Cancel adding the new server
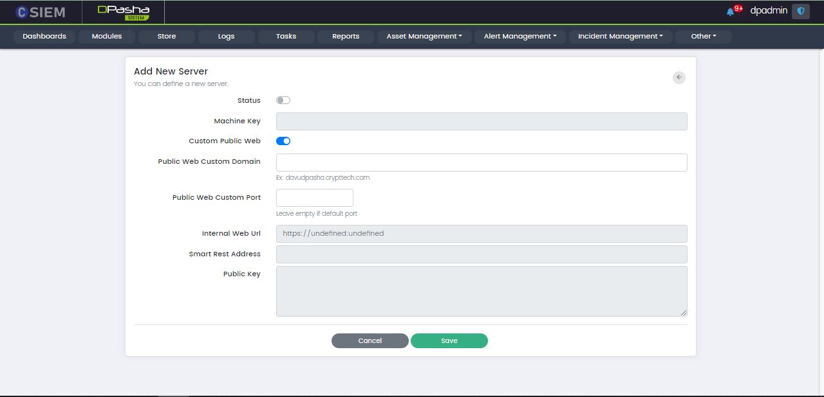 (370, 340)
